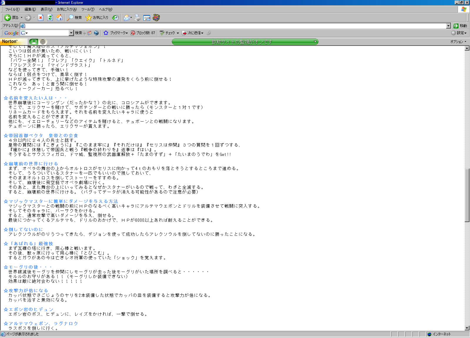Image resolution: width=470 pixels, height=338 pixels.
Task: Open the Forward button history dropdown arrow
Action: coord(34,18)
